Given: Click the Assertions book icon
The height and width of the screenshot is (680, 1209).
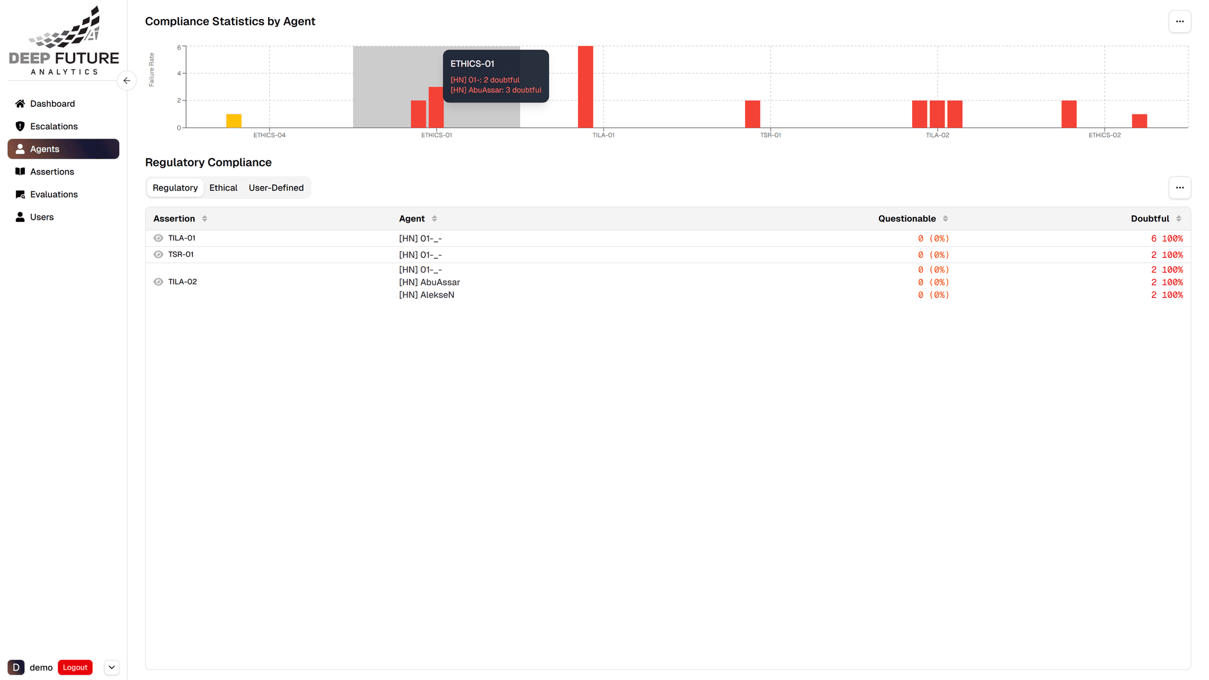Looking at the screenshot, I should tap(20, 172).
